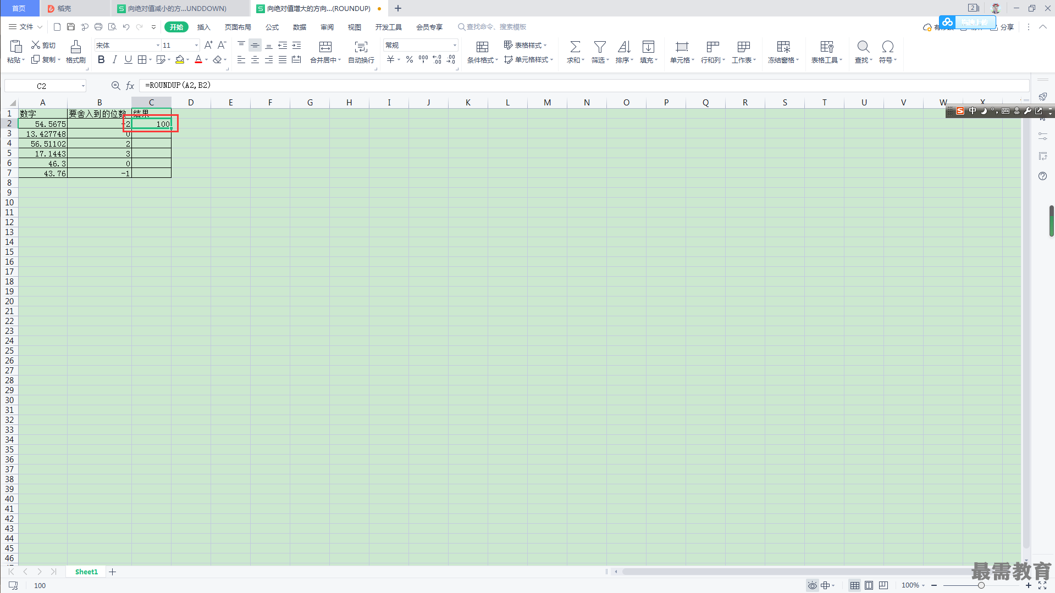This screenshot has width=1055, height=593.
Task: Click the percent style icon
Action: [x=410, y=59]
